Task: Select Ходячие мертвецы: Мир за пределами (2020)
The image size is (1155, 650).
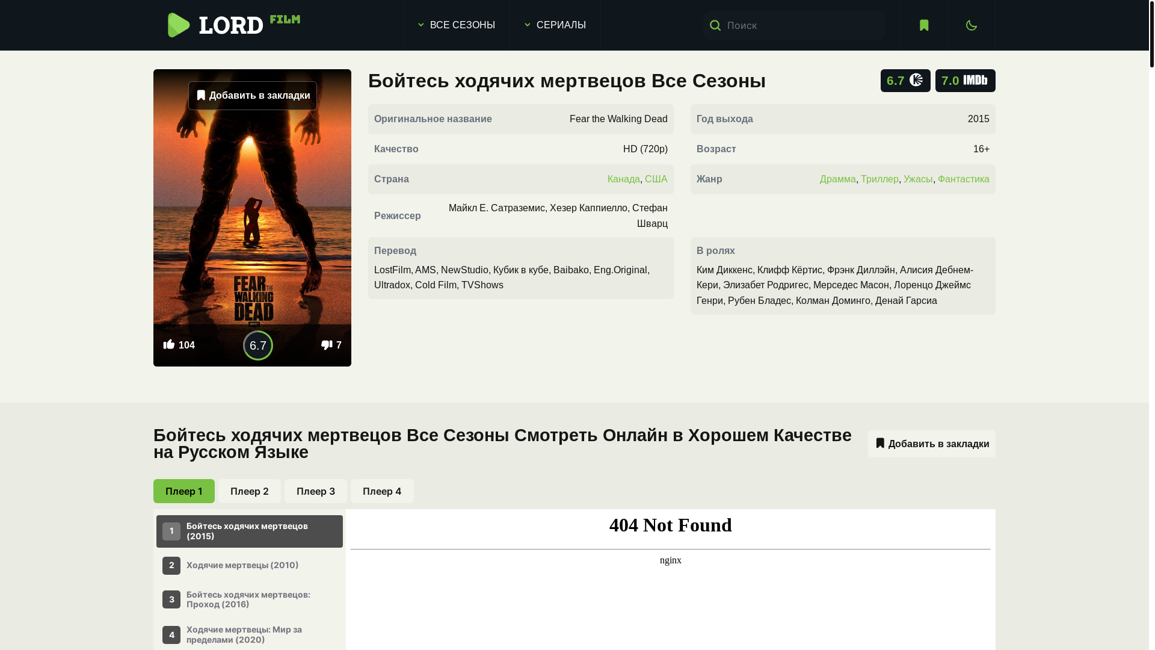Action: (250, 635)
